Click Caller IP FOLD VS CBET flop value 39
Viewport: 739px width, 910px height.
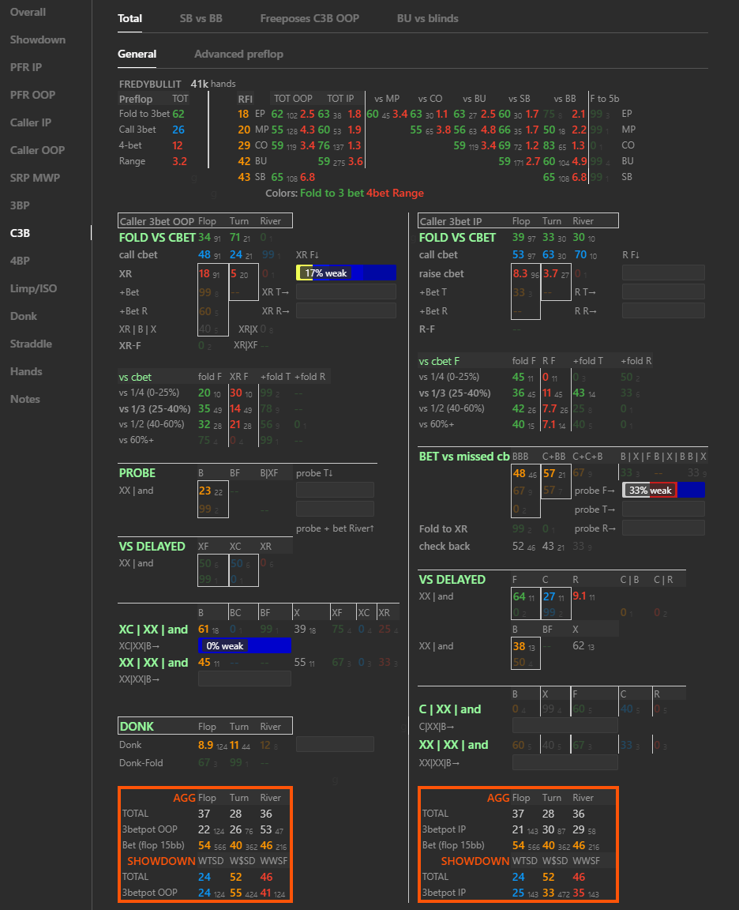pos(519,237)
